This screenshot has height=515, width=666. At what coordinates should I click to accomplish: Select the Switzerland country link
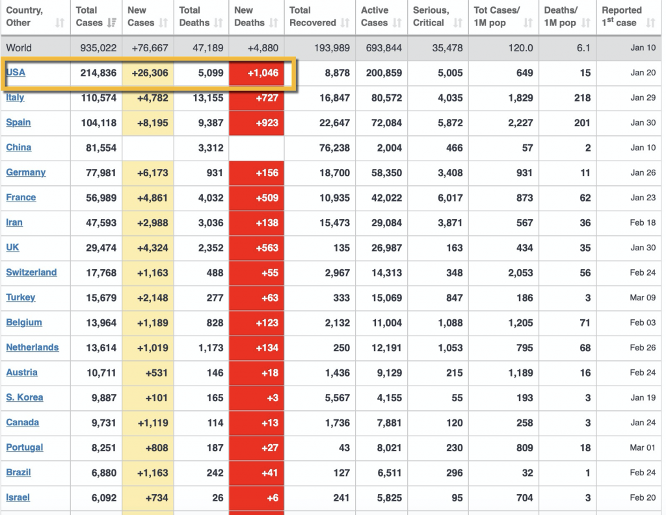31,272
